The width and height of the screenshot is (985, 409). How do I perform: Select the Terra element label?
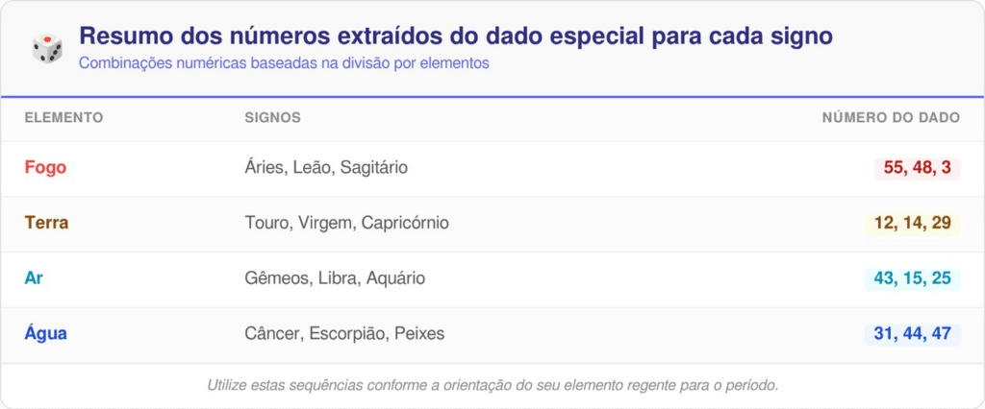(46, 223)
